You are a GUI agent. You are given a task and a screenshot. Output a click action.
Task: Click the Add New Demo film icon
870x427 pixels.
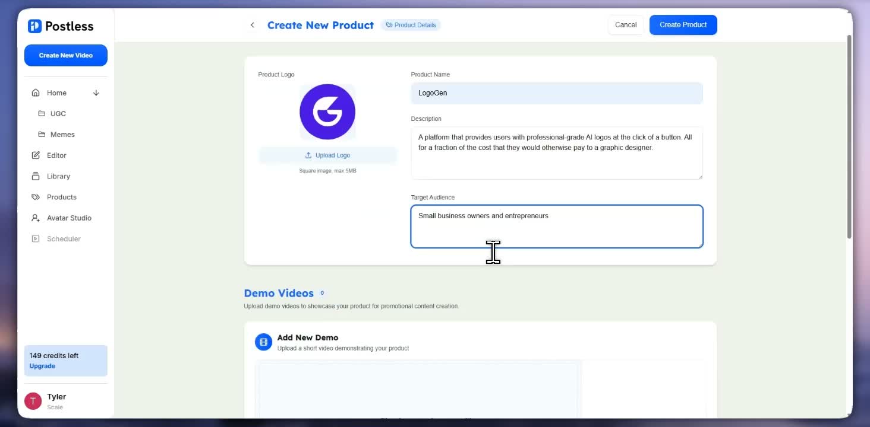[x=263, y=342]
